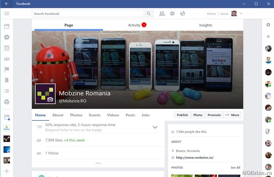This screenshot has height=177, width=274.
Task: Open the Videos section
Action: (113, 115)
